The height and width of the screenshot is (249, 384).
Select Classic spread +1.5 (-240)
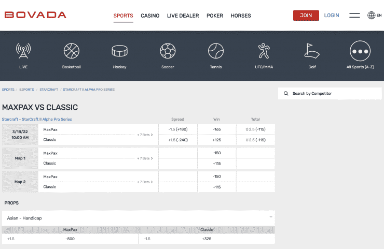pos(178,140)
